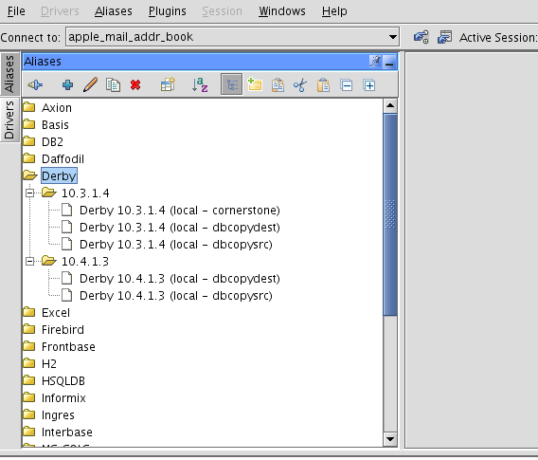Select the Aliases side tab
The image size is (538, 460).
pos(9,74)
